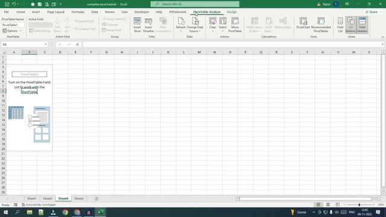Click the Excel icon in taskbar
Screen dimensions: 386x217
pos(101,212)
